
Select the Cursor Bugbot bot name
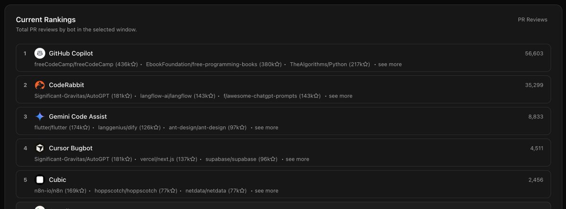tap(71, 148)
